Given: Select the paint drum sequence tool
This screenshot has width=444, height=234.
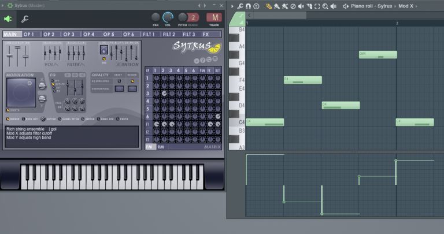Looking at the screenshot, I should (x=285, y=6).
